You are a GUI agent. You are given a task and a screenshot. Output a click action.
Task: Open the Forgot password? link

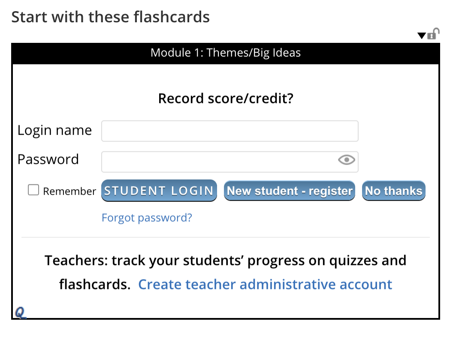[x=147, y=218]
